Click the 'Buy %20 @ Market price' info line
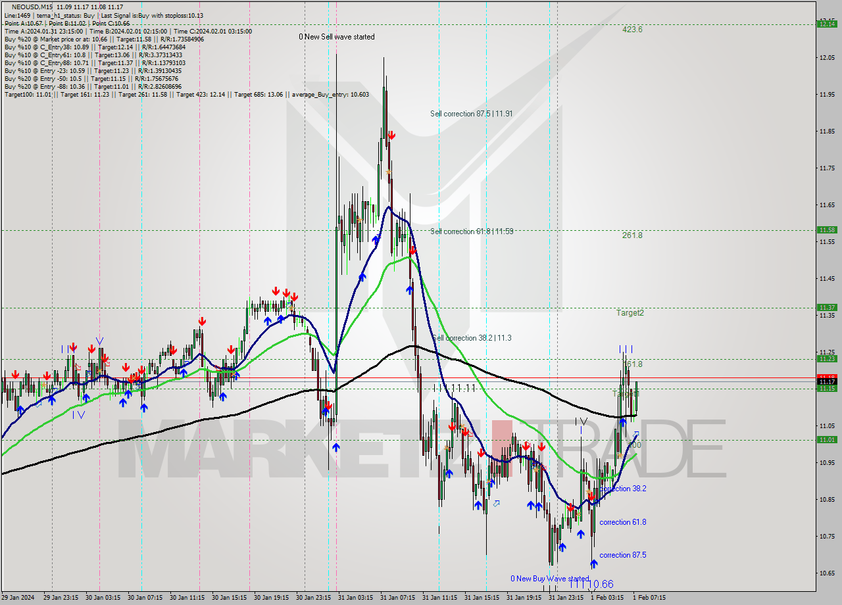Image resolution: width=842 pixels, height=605 pixels. [104, 39]
